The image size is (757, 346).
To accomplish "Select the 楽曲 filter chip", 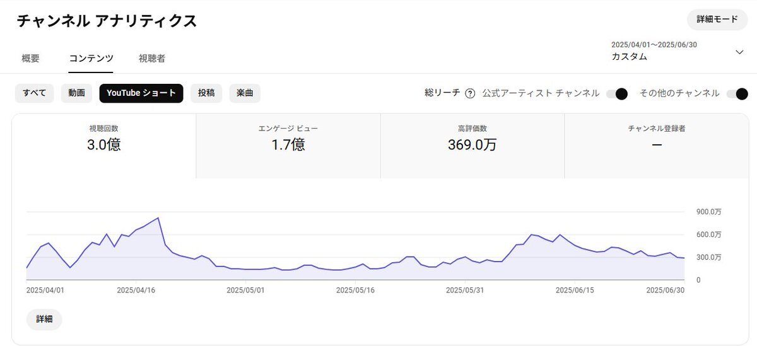I will (x=245, y=93).
